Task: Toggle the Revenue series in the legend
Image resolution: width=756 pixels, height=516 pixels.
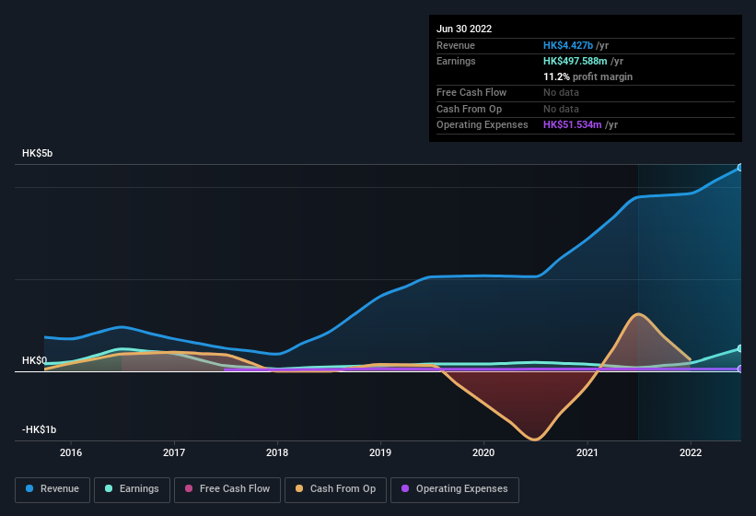Action: [x=52, y=489]
